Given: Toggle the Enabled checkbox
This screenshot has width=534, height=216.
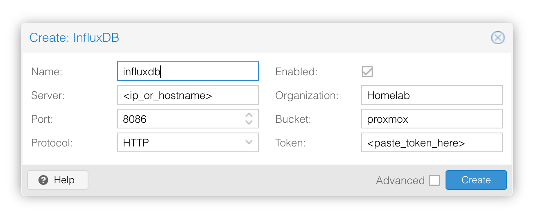Looking at the screenshot, I should (x=367, y=72).
